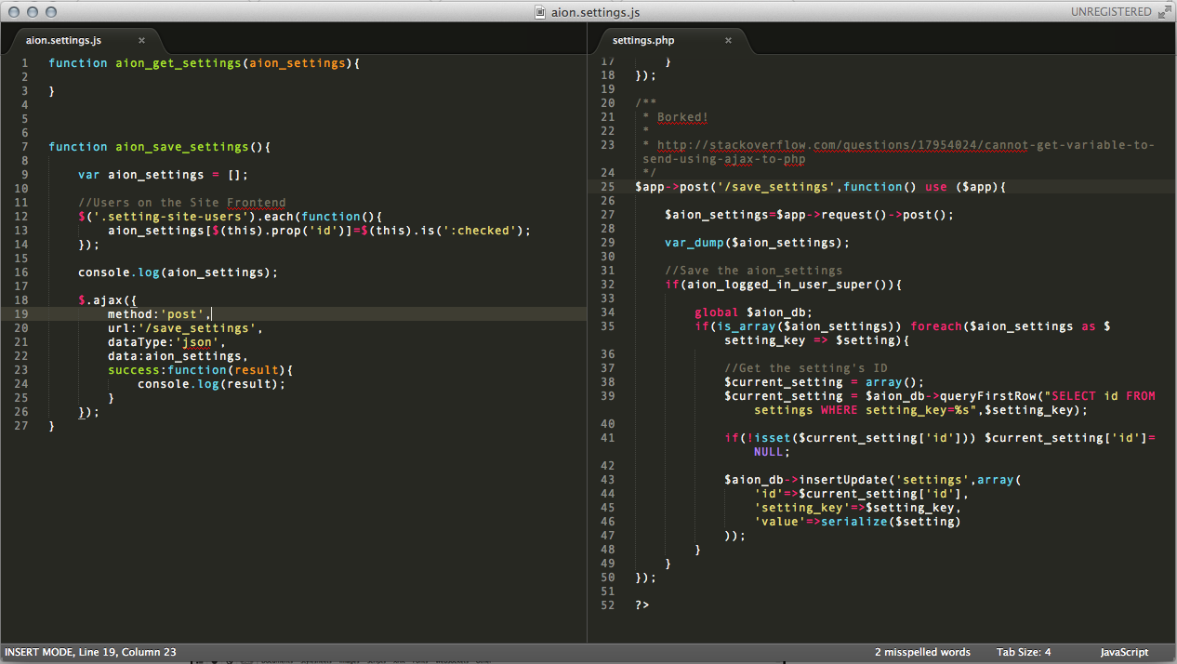Click the //Users on the Site Frontend comment
Viewport: 1177px width, 664px height.
pos(182,203)
